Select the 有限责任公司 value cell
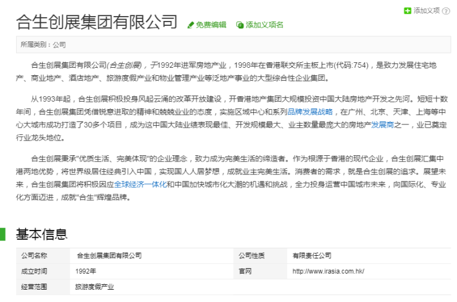The height and width of the screenshot is (302, 457). point(369,256)
